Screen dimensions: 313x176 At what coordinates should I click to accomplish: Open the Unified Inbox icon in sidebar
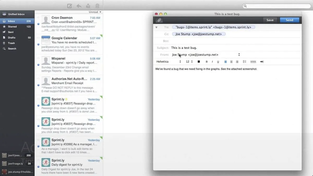4,14
